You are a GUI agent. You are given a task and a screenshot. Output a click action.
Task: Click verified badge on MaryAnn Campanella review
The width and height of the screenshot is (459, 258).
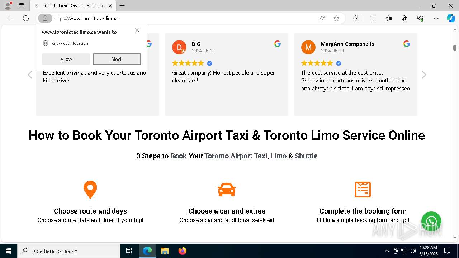point(339,63)
